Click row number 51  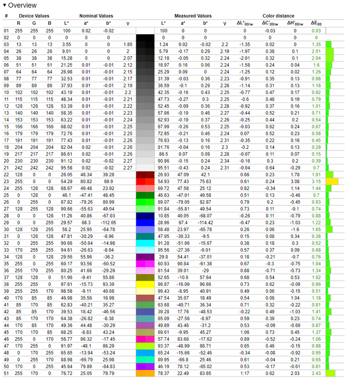click(6, 373)
